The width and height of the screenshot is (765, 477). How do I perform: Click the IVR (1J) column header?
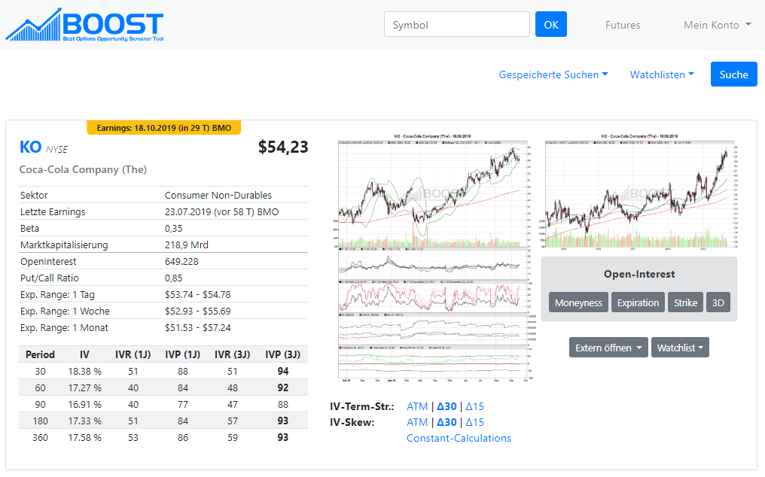[x=133, y=354]
